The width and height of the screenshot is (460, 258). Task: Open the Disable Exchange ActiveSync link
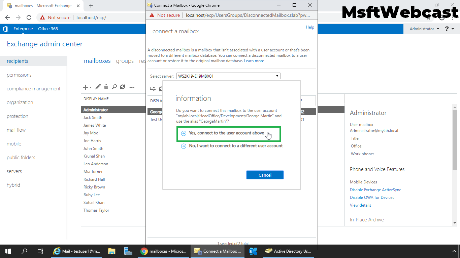point(375,189)
